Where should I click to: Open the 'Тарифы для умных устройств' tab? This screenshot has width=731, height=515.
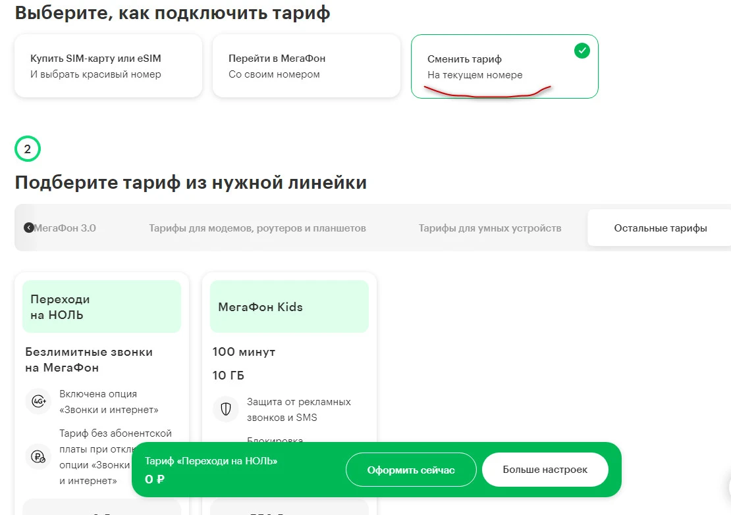(489, 228)
